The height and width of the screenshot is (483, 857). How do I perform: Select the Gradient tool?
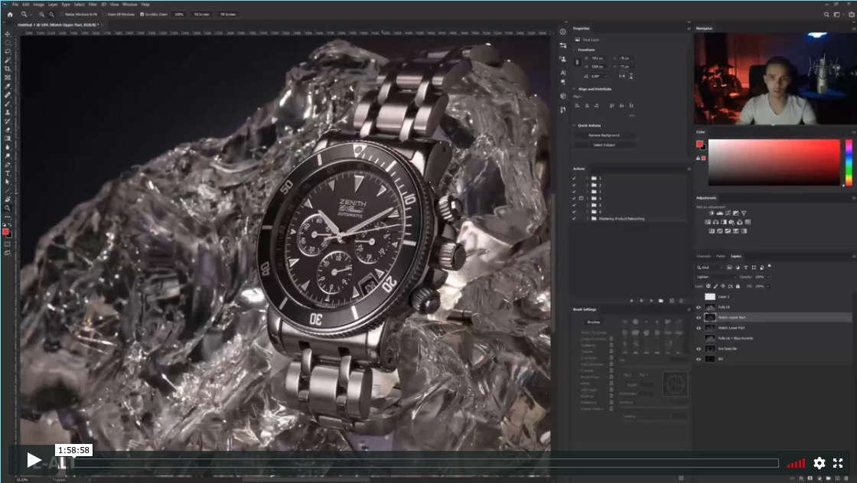(x=8, y=139)
